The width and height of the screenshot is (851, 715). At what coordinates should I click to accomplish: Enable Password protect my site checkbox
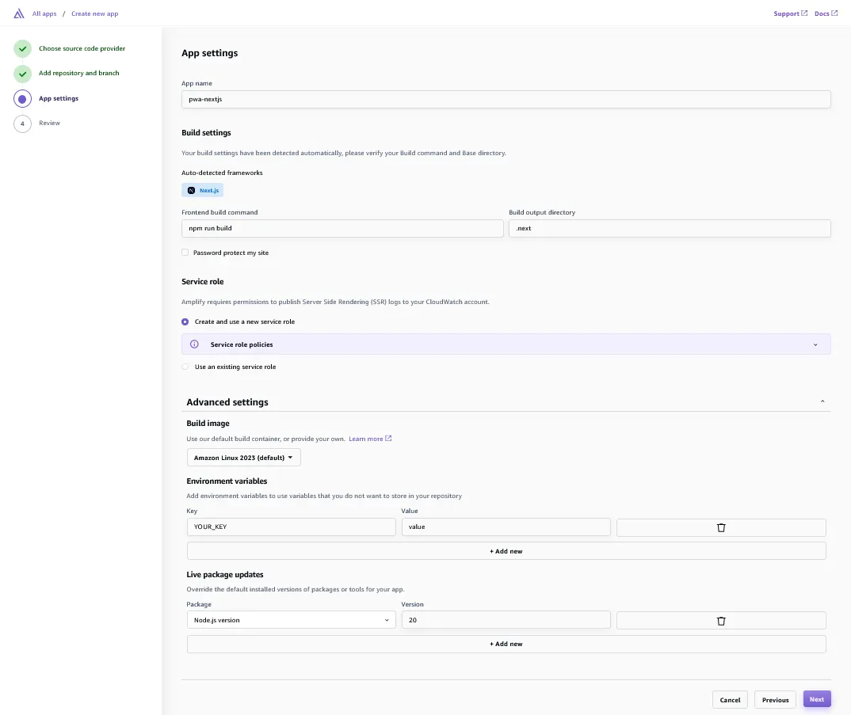coord(185,253)
